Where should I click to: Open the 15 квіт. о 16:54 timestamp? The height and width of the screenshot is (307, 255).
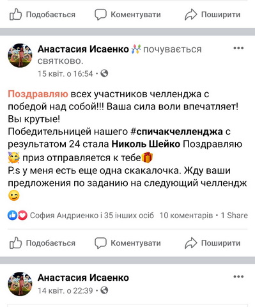point(65,74)
